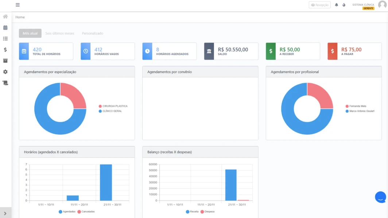Select the Personalizado tab
Viewport: 388px width, 218px height.
pos(92,33)
